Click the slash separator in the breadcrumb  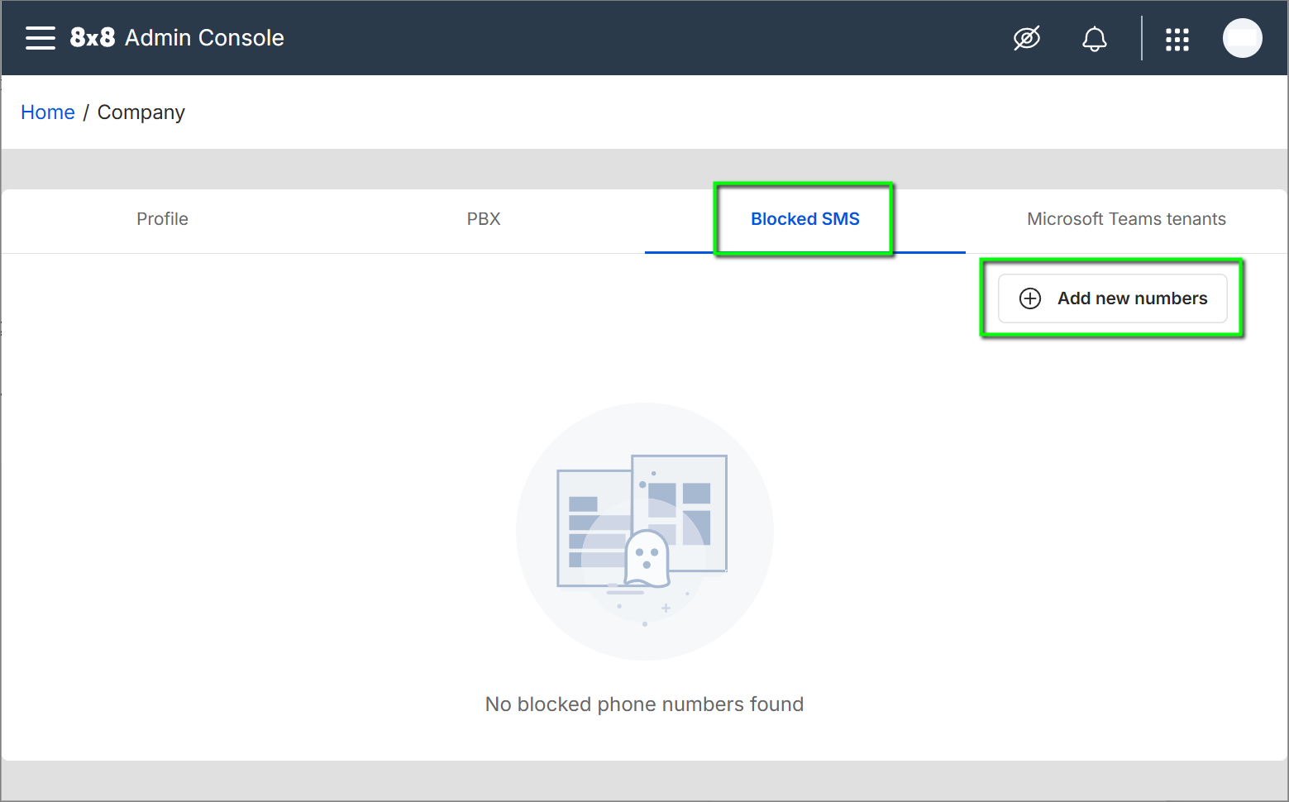tap(86, 112)
